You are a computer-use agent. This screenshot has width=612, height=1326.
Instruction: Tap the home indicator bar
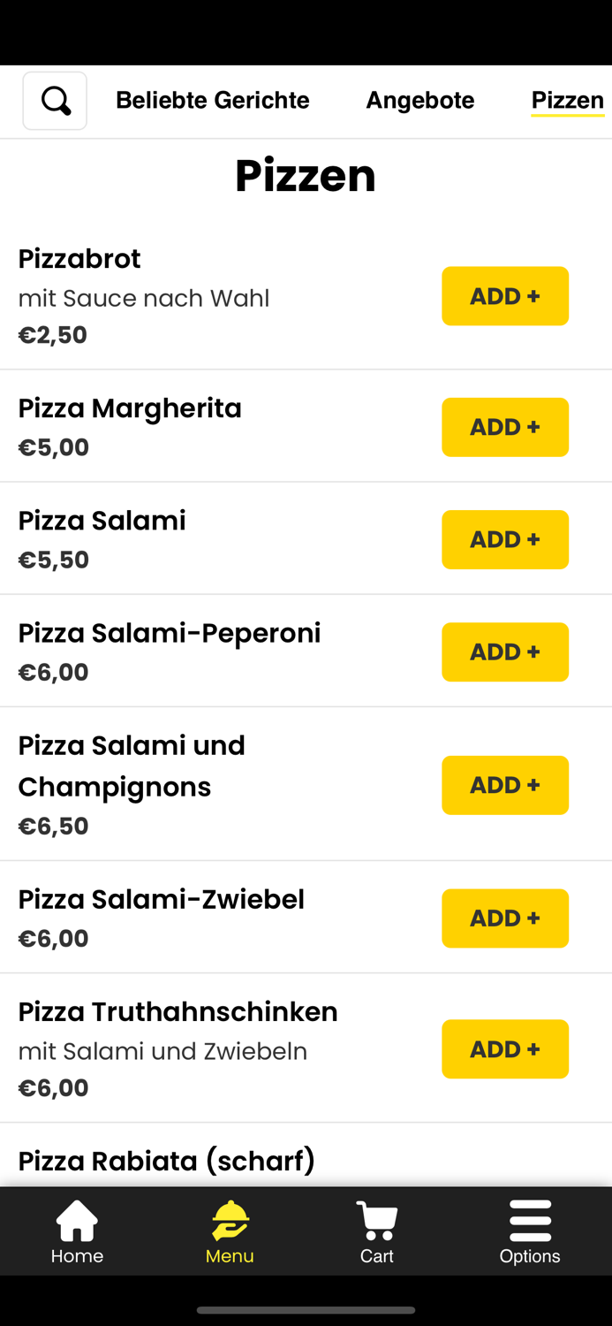(306, 1311)
